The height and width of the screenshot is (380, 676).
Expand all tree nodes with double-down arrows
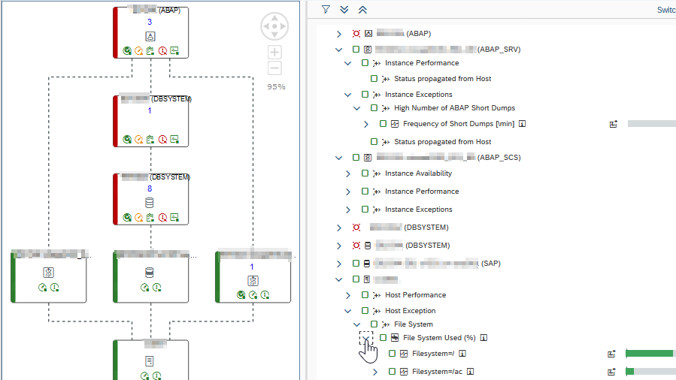pos(344,10)
